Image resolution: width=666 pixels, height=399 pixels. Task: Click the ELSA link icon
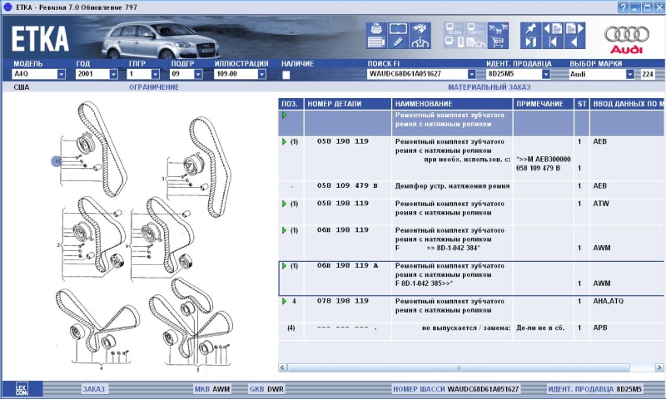pos(455,28)
